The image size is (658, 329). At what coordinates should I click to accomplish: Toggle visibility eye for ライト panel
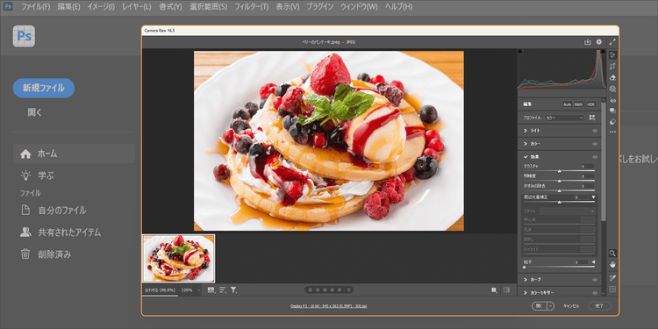[x=595, y=131]
